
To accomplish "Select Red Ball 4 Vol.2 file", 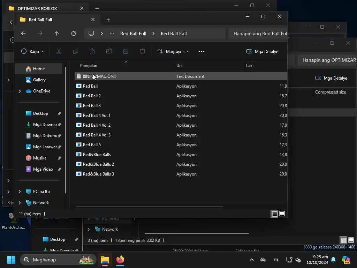I will [x=181, y=125].
